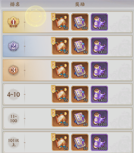Open the scroll reward showing 25
Screen dimensions: 134x153
(x=60, y=142)
